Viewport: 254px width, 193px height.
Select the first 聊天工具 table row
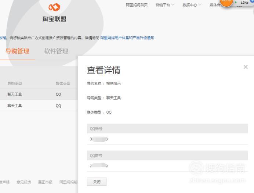click(39, 94)
